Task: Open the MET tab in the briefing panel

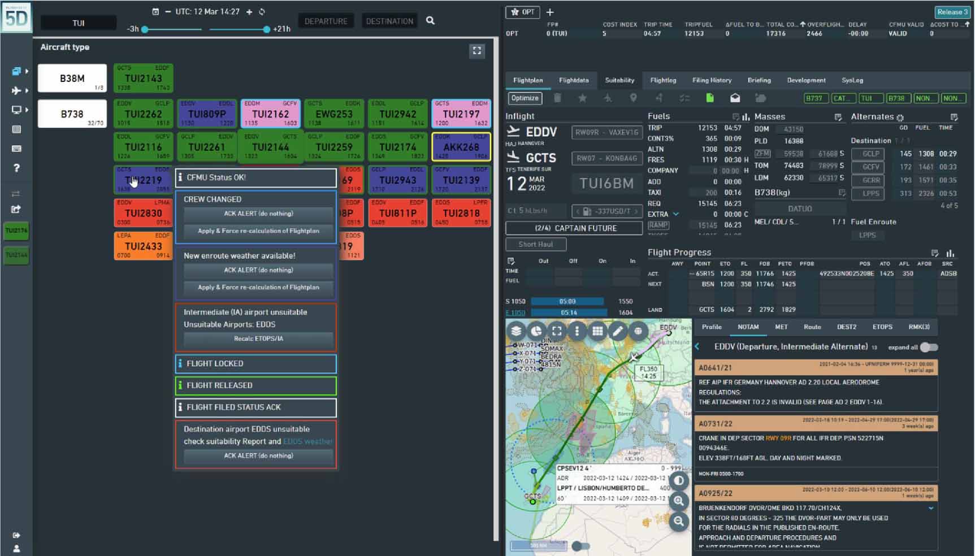Action: [x=781, y=327]
